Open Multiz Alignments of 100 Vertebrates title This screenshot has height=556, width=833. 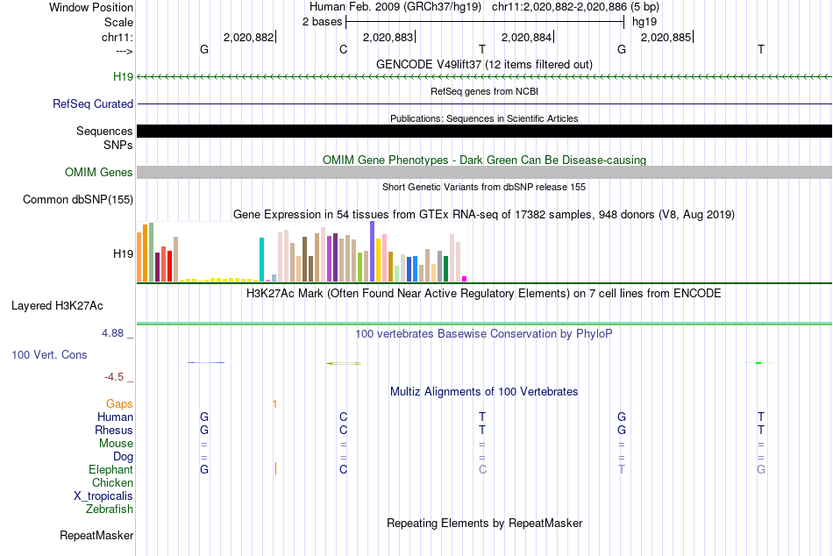click(x=484, y=392)
